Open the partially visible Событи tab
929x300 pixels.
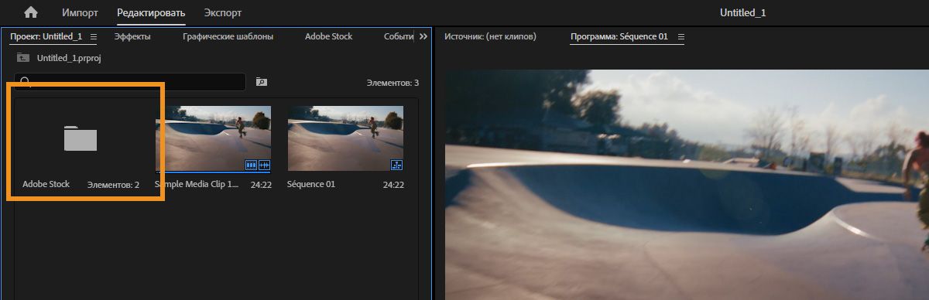coord(399,36)
